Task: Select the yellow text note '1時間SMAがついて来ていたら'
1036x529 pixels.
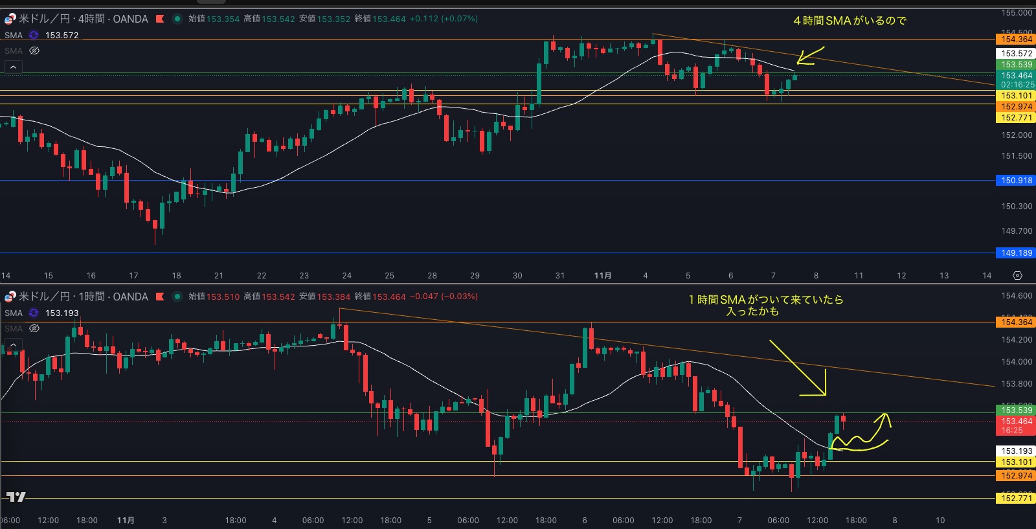Action: [765, 300]
